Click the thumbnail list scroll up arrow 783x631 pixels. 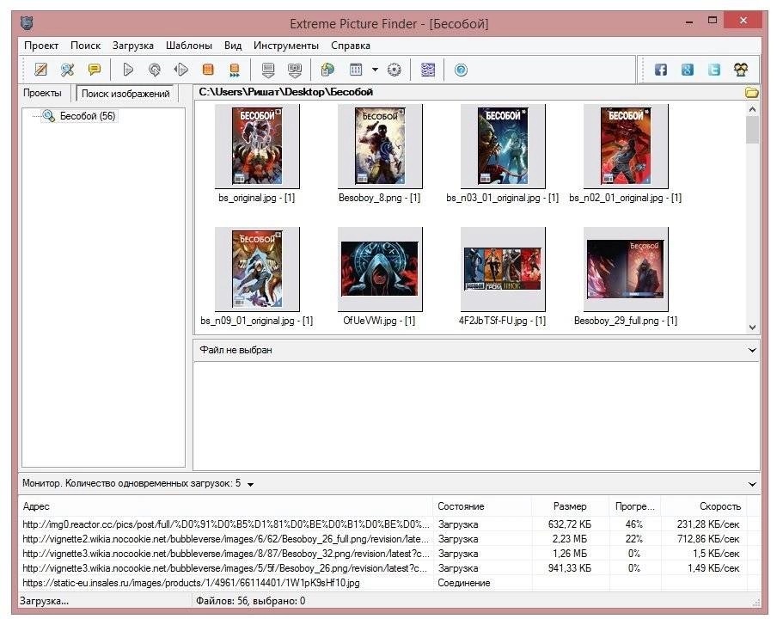(x=752, y=109)
